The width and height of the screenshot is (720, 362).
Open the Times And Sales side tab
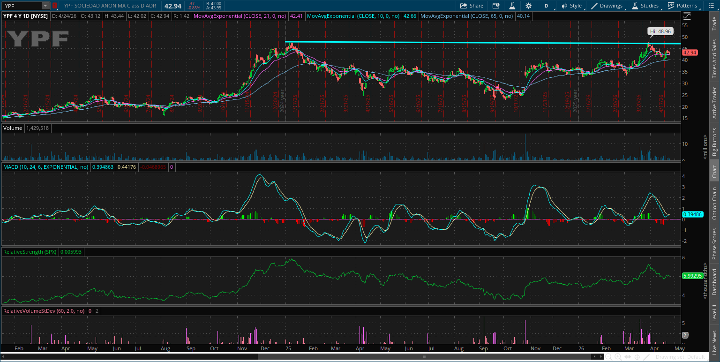pyautogui.click(x=714, y=58)
